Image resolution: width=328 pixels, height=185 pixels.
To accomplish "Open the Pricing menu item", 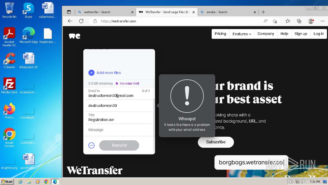I will (220, 34).
